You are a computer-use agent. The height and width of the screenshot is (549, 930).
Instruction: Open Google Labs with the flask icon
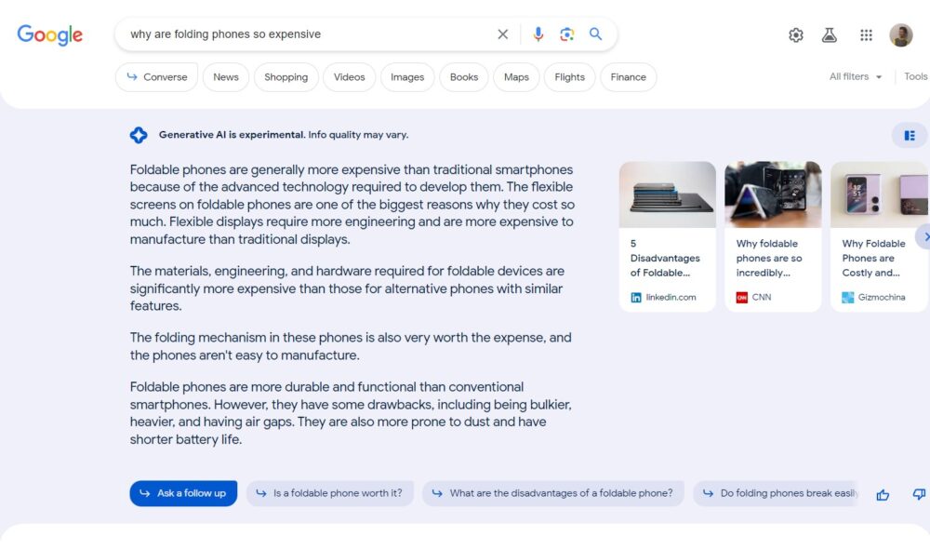pyautogui.click(x=829, y=34)
